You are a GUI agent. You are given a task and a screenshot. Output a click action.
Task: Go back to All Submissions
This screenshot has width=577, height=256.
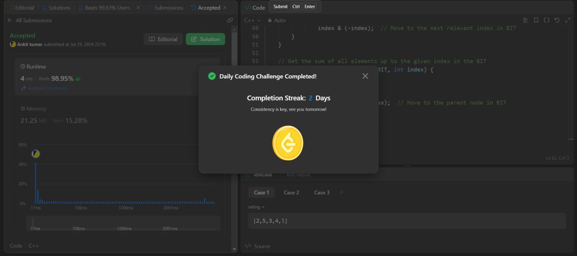click(30, 20)
